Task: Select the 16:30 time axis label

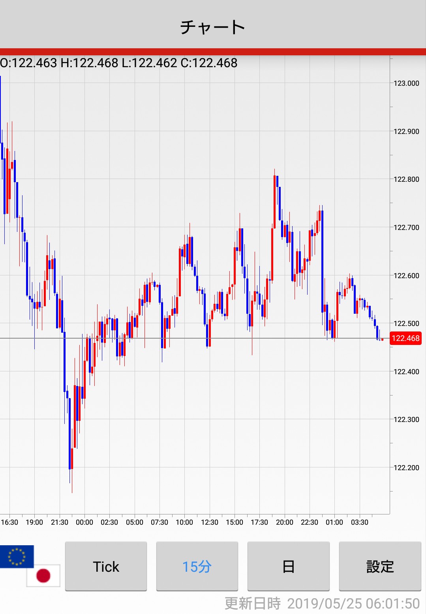Action: [x=9, y=522]
